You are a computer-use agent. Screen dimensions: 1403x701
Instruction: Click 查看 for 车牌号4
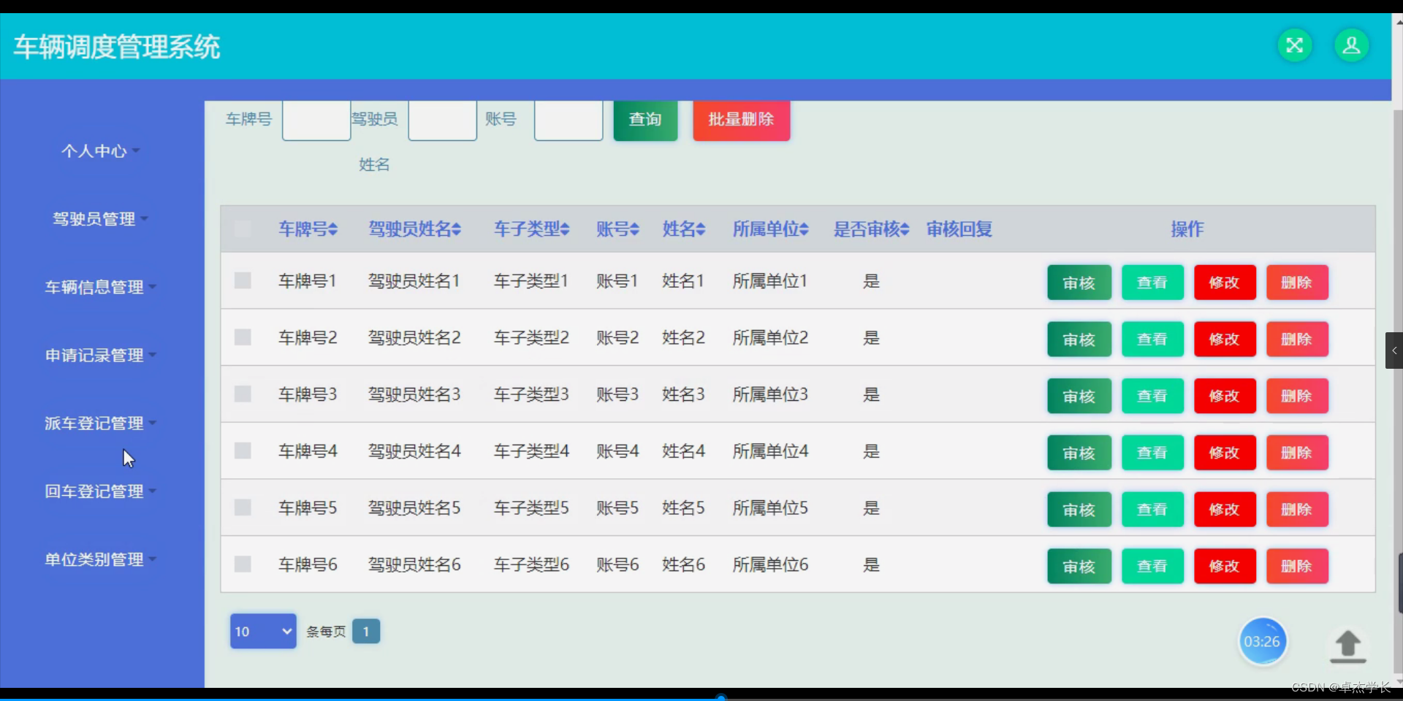[x=1152, y=453]
